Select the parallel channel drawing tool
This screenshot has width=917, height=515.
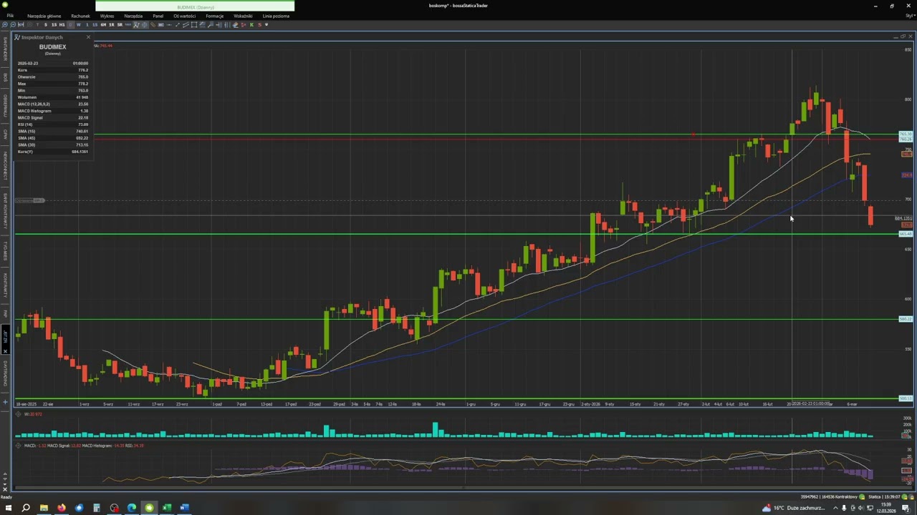point(186,24)
